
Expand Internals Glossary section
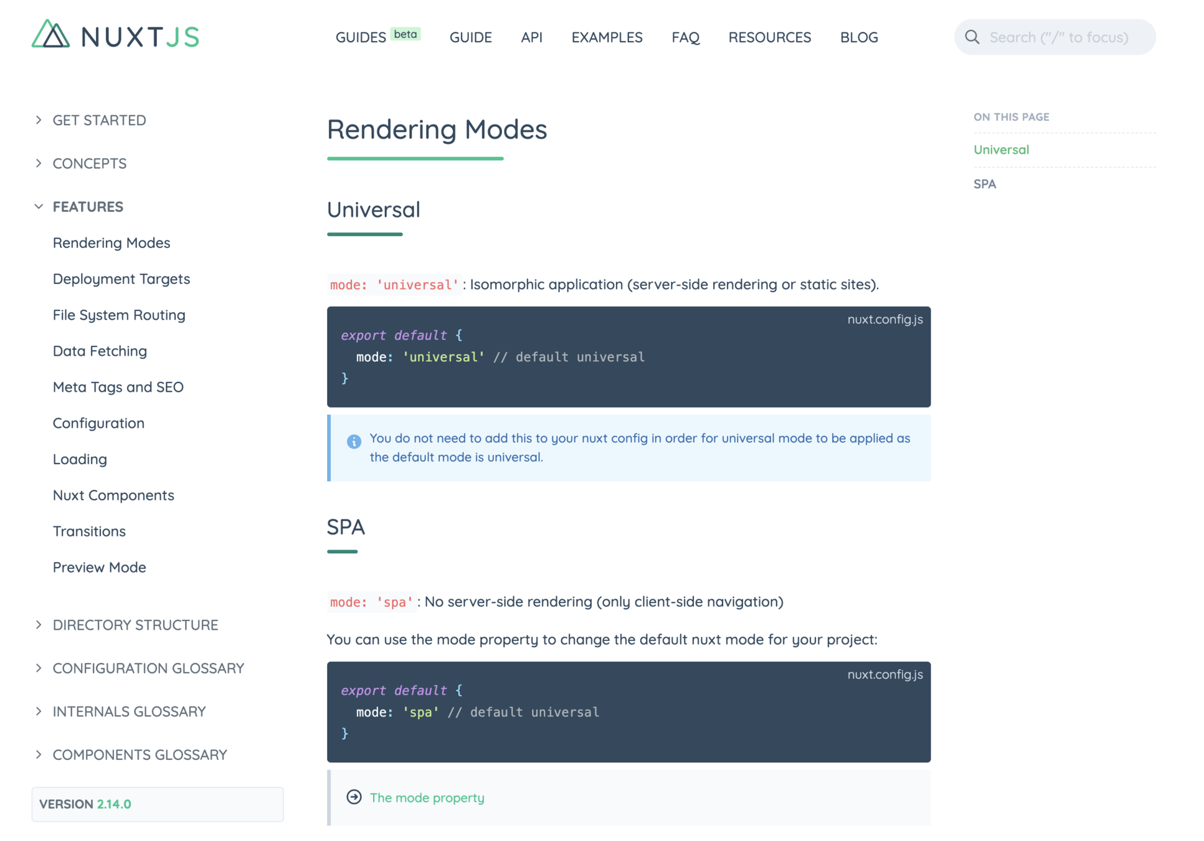coord(39,711)
